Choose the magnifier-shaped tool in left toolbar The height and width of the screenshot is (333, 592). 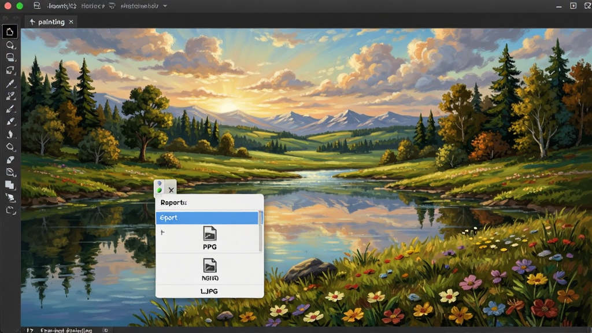coord(10,45)
